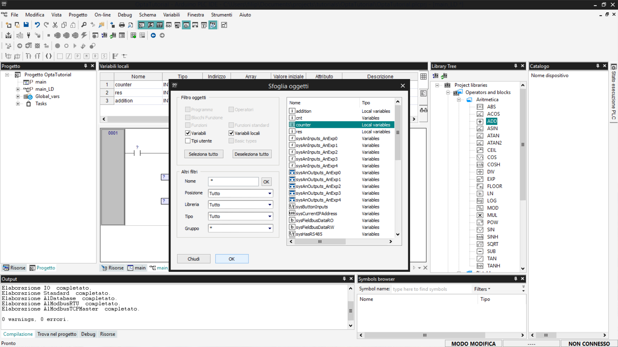The height and width of the screenshot is (347, 618).
Task: Expand the Global_vars tree node
Action: point(18,96)
